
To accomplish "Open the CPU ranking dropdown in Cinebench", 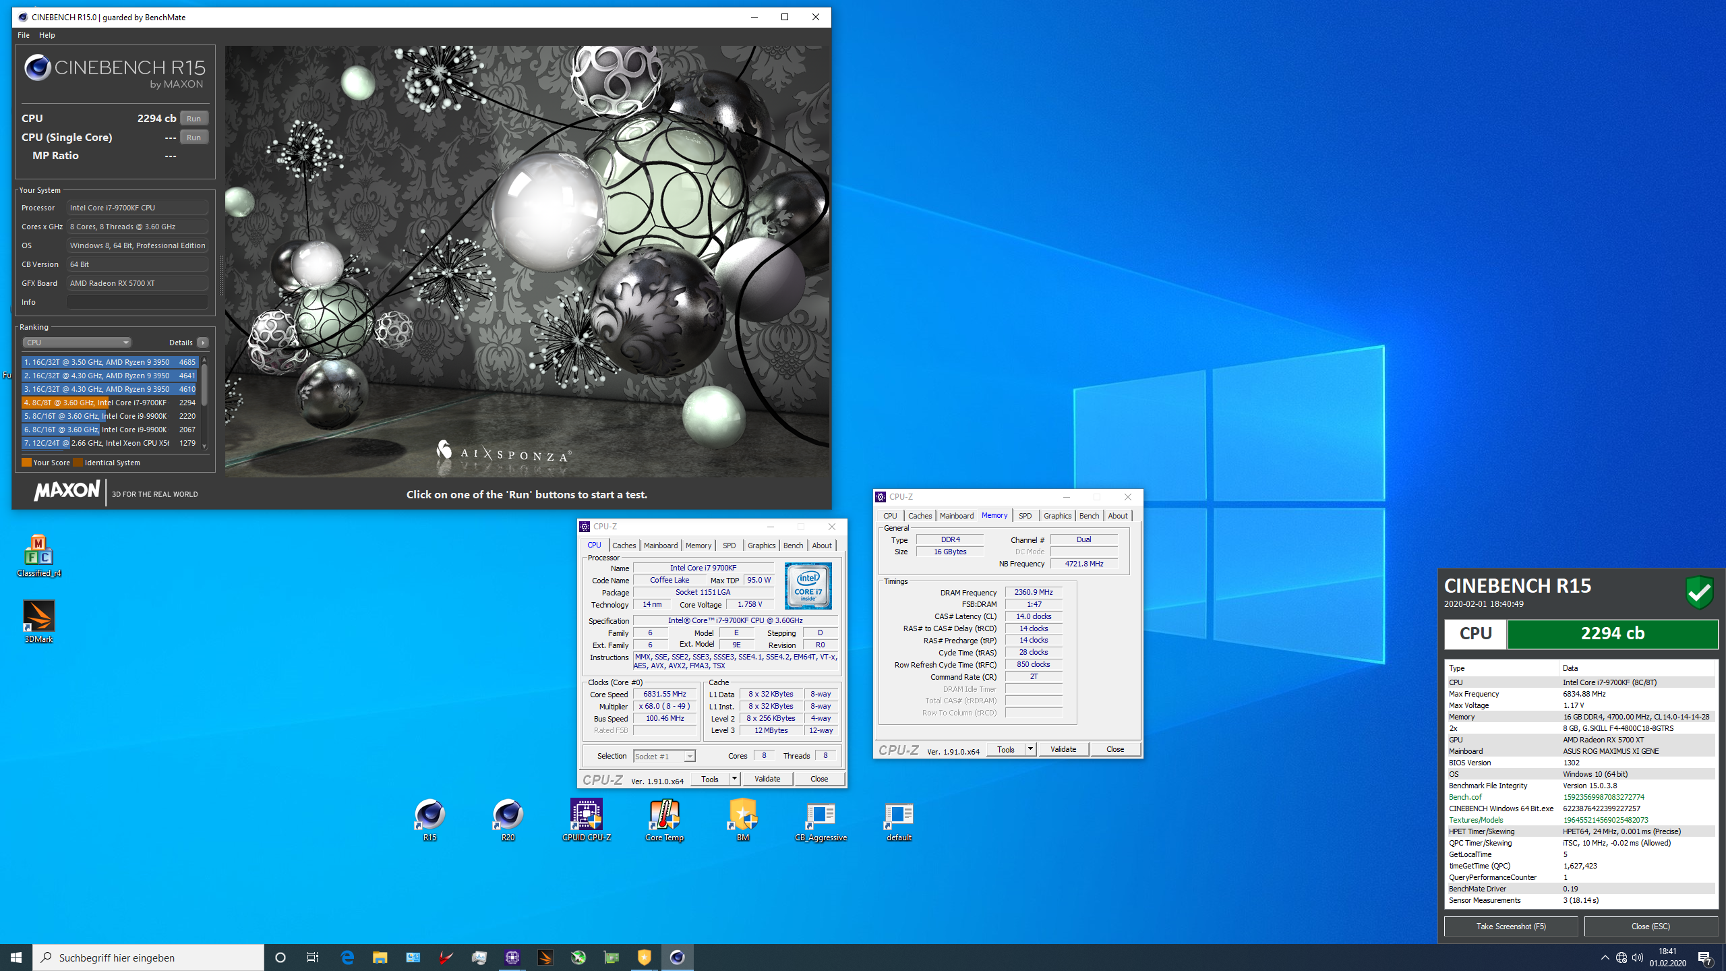I will [x=77, y=343].
